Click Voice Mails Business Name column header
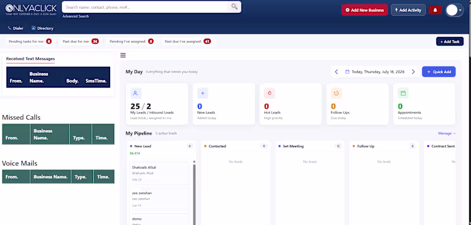 [51, 177]
